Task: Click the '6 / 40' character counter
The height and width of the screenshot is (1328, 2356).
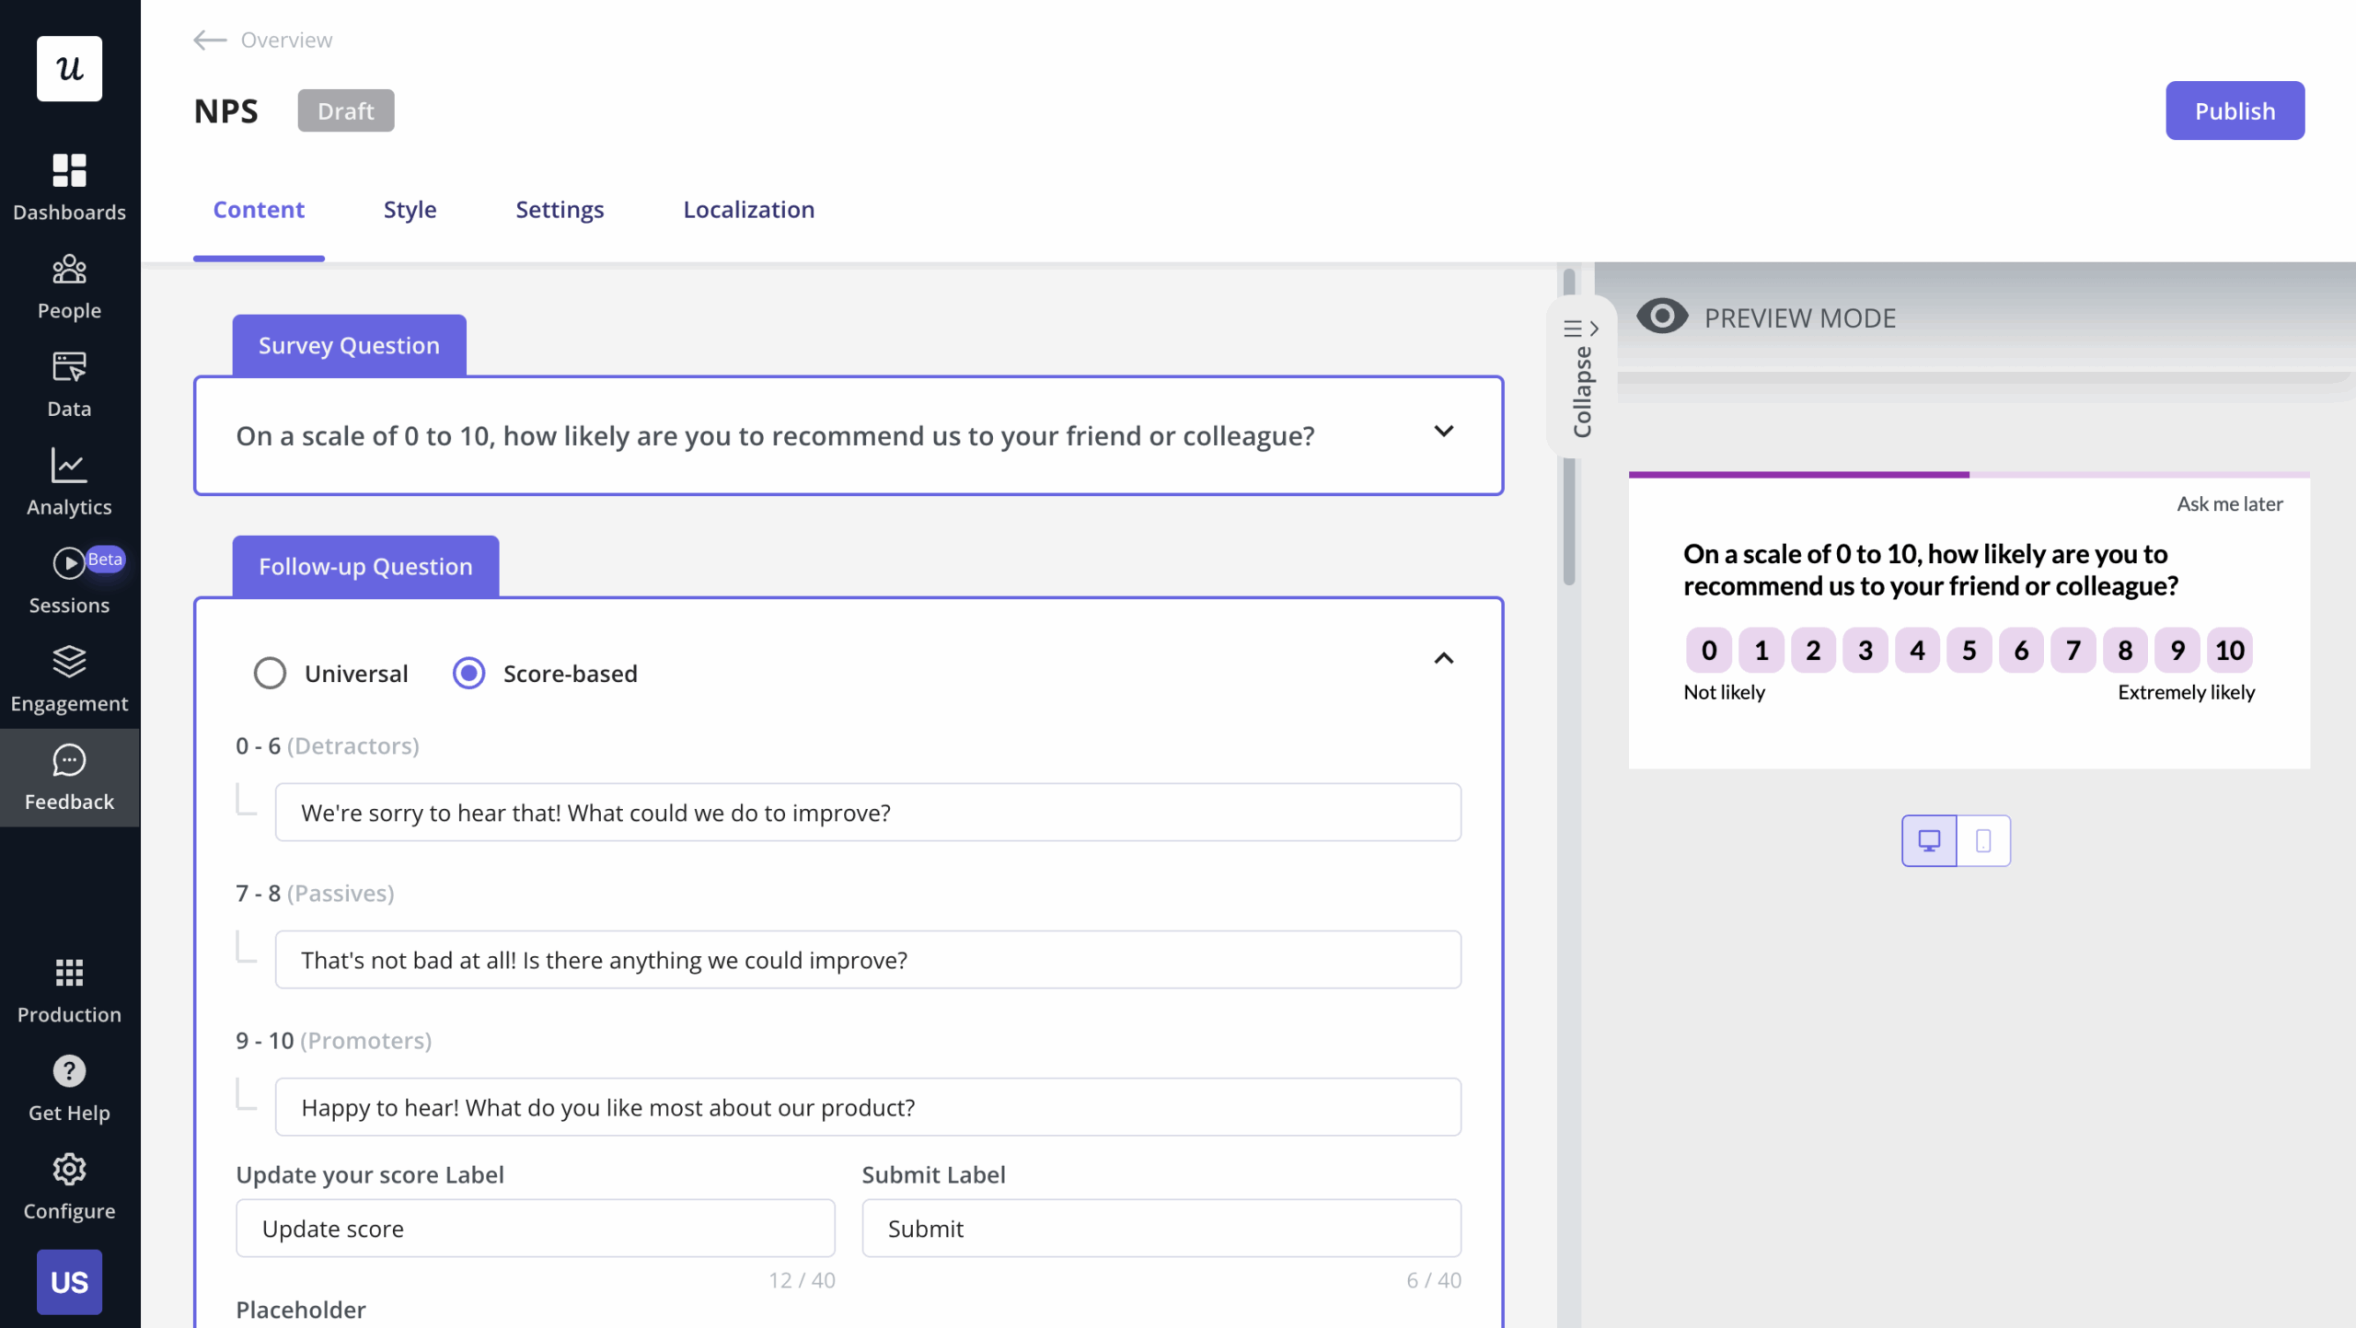Action: click(x=1434, y=1280)
